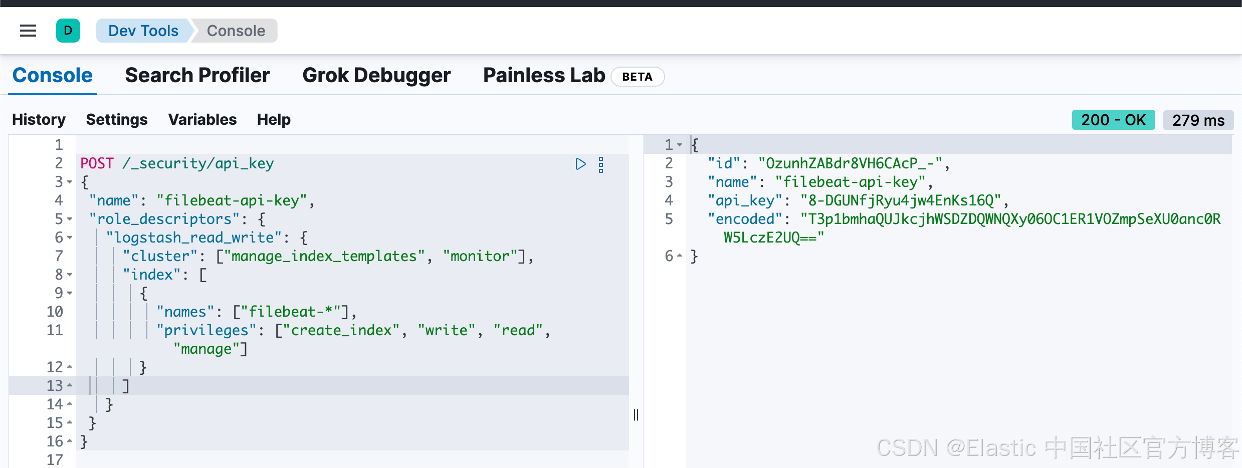Screen dimensions: 1242x468
Task: Open the Dev Tools breadcrumb
Action: click(x=143, y=31)
